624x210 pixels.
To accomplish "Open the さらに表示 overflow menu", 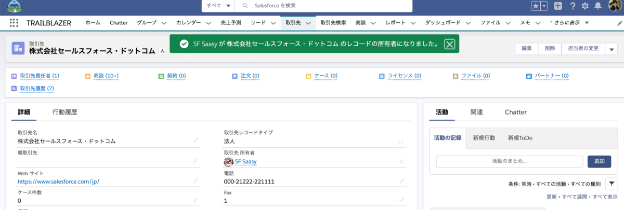I will 569,23.
